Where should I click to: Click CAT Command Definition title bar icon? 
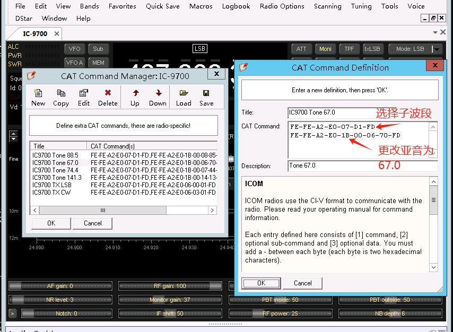point(243,67)
